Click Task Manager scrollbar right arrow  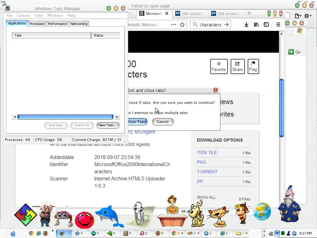(117, 117)
